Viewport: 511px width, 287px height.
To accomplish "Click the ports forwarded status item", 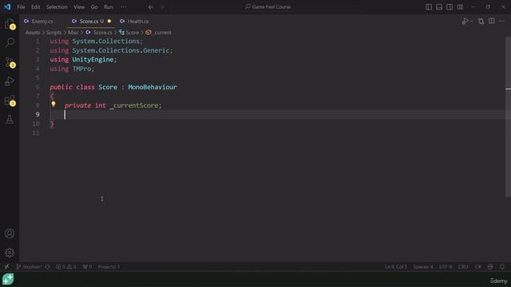I will tap(87, 266).
